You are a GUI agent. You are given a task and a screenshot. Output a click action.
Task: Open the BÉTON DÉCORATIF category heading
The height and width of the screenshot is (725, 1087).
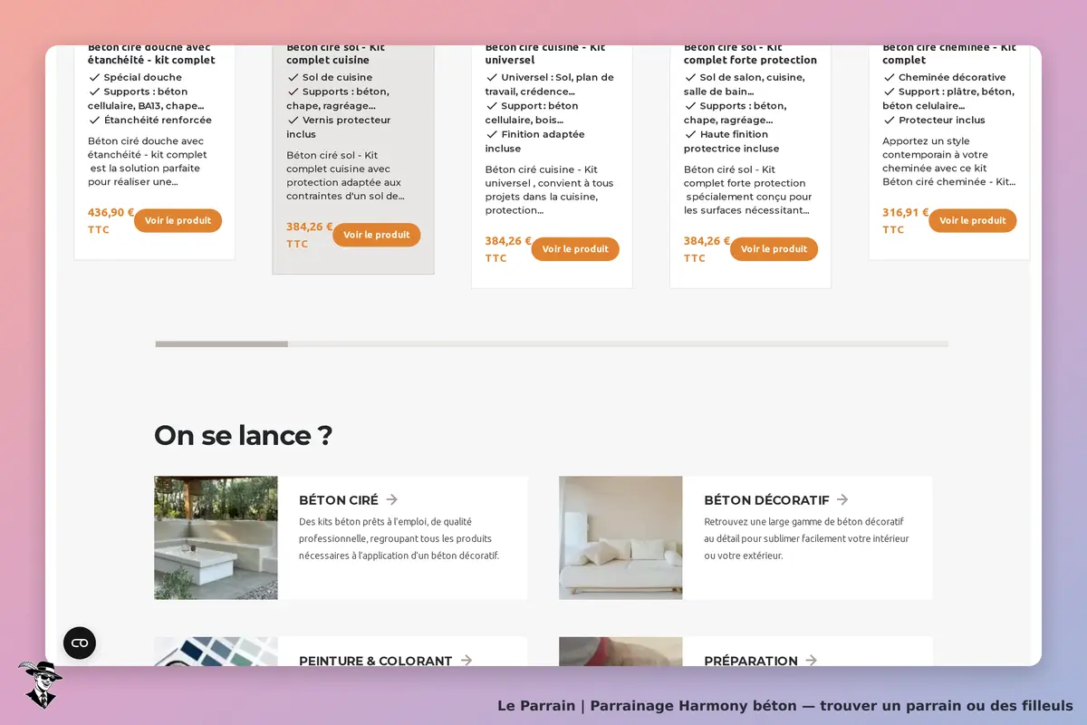[766, 499]
